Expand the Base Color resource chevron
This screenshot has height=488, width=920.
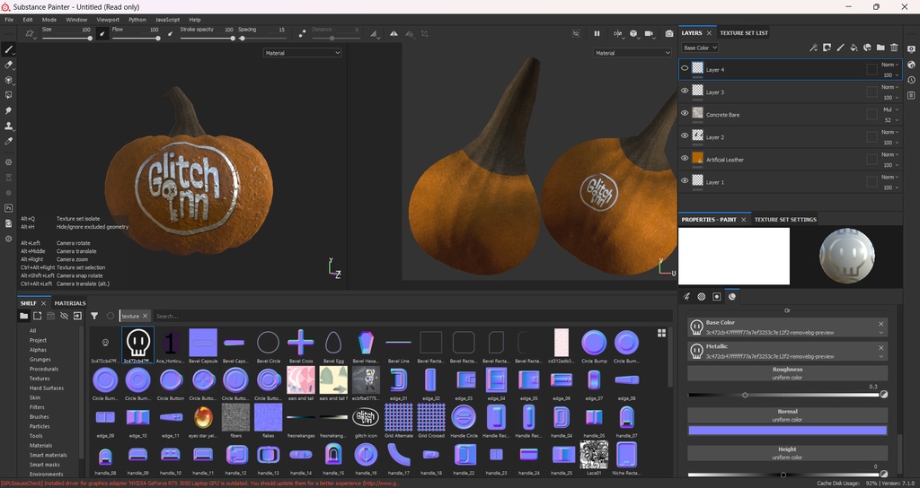click(x=880, y=333)
